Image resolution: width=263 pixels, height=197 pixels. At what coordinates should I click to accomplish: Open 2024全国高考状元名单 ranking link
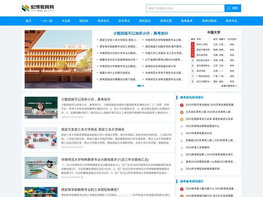point(209,119)
